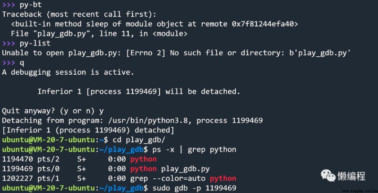Click the 'q' quit command line
The image size is (378, 193).
point(13,63)
